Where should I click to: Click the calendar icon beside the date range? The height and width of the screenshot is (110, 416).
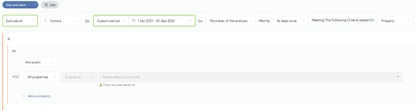click(x=134, y=21)
